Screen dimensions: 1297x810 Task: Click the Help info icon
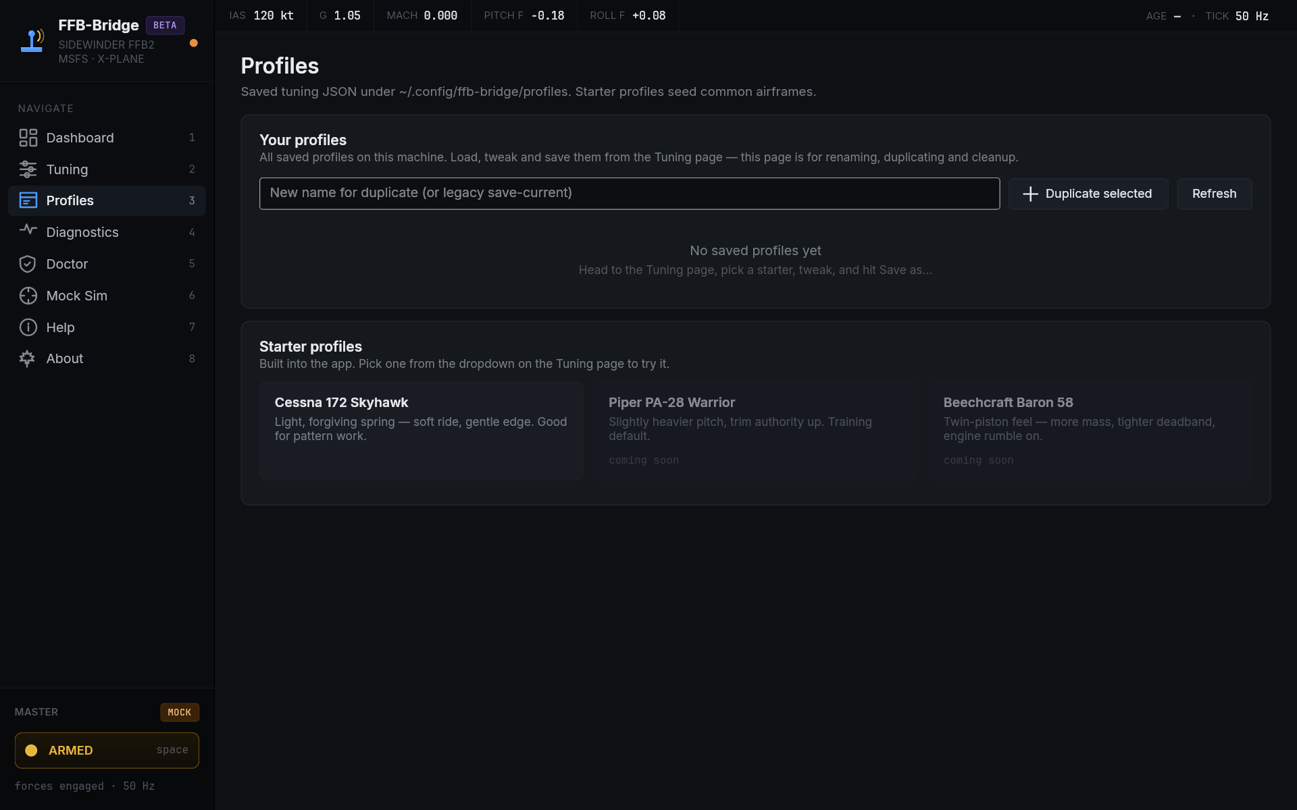click(28, 327)
